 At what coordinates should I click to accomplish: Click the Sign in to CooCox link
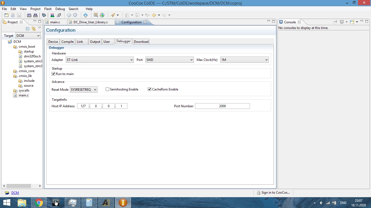tap(275, 193)
